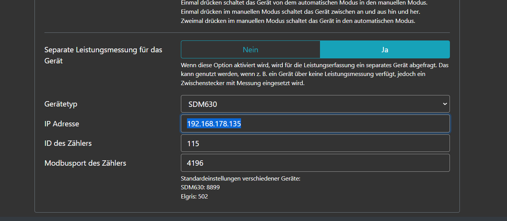Click the Gerätetyp label

coord(64,104)
